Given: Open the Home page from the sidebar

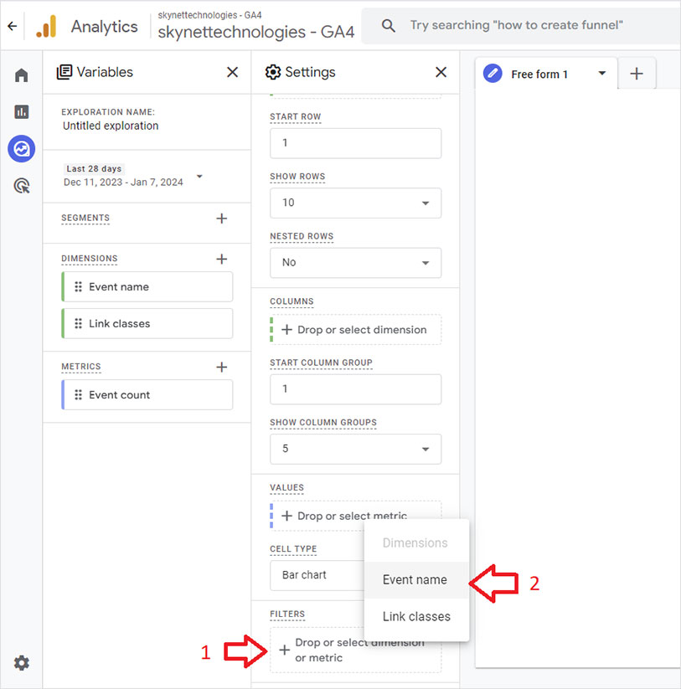Looking at the screenshot, I should point(21,75).
